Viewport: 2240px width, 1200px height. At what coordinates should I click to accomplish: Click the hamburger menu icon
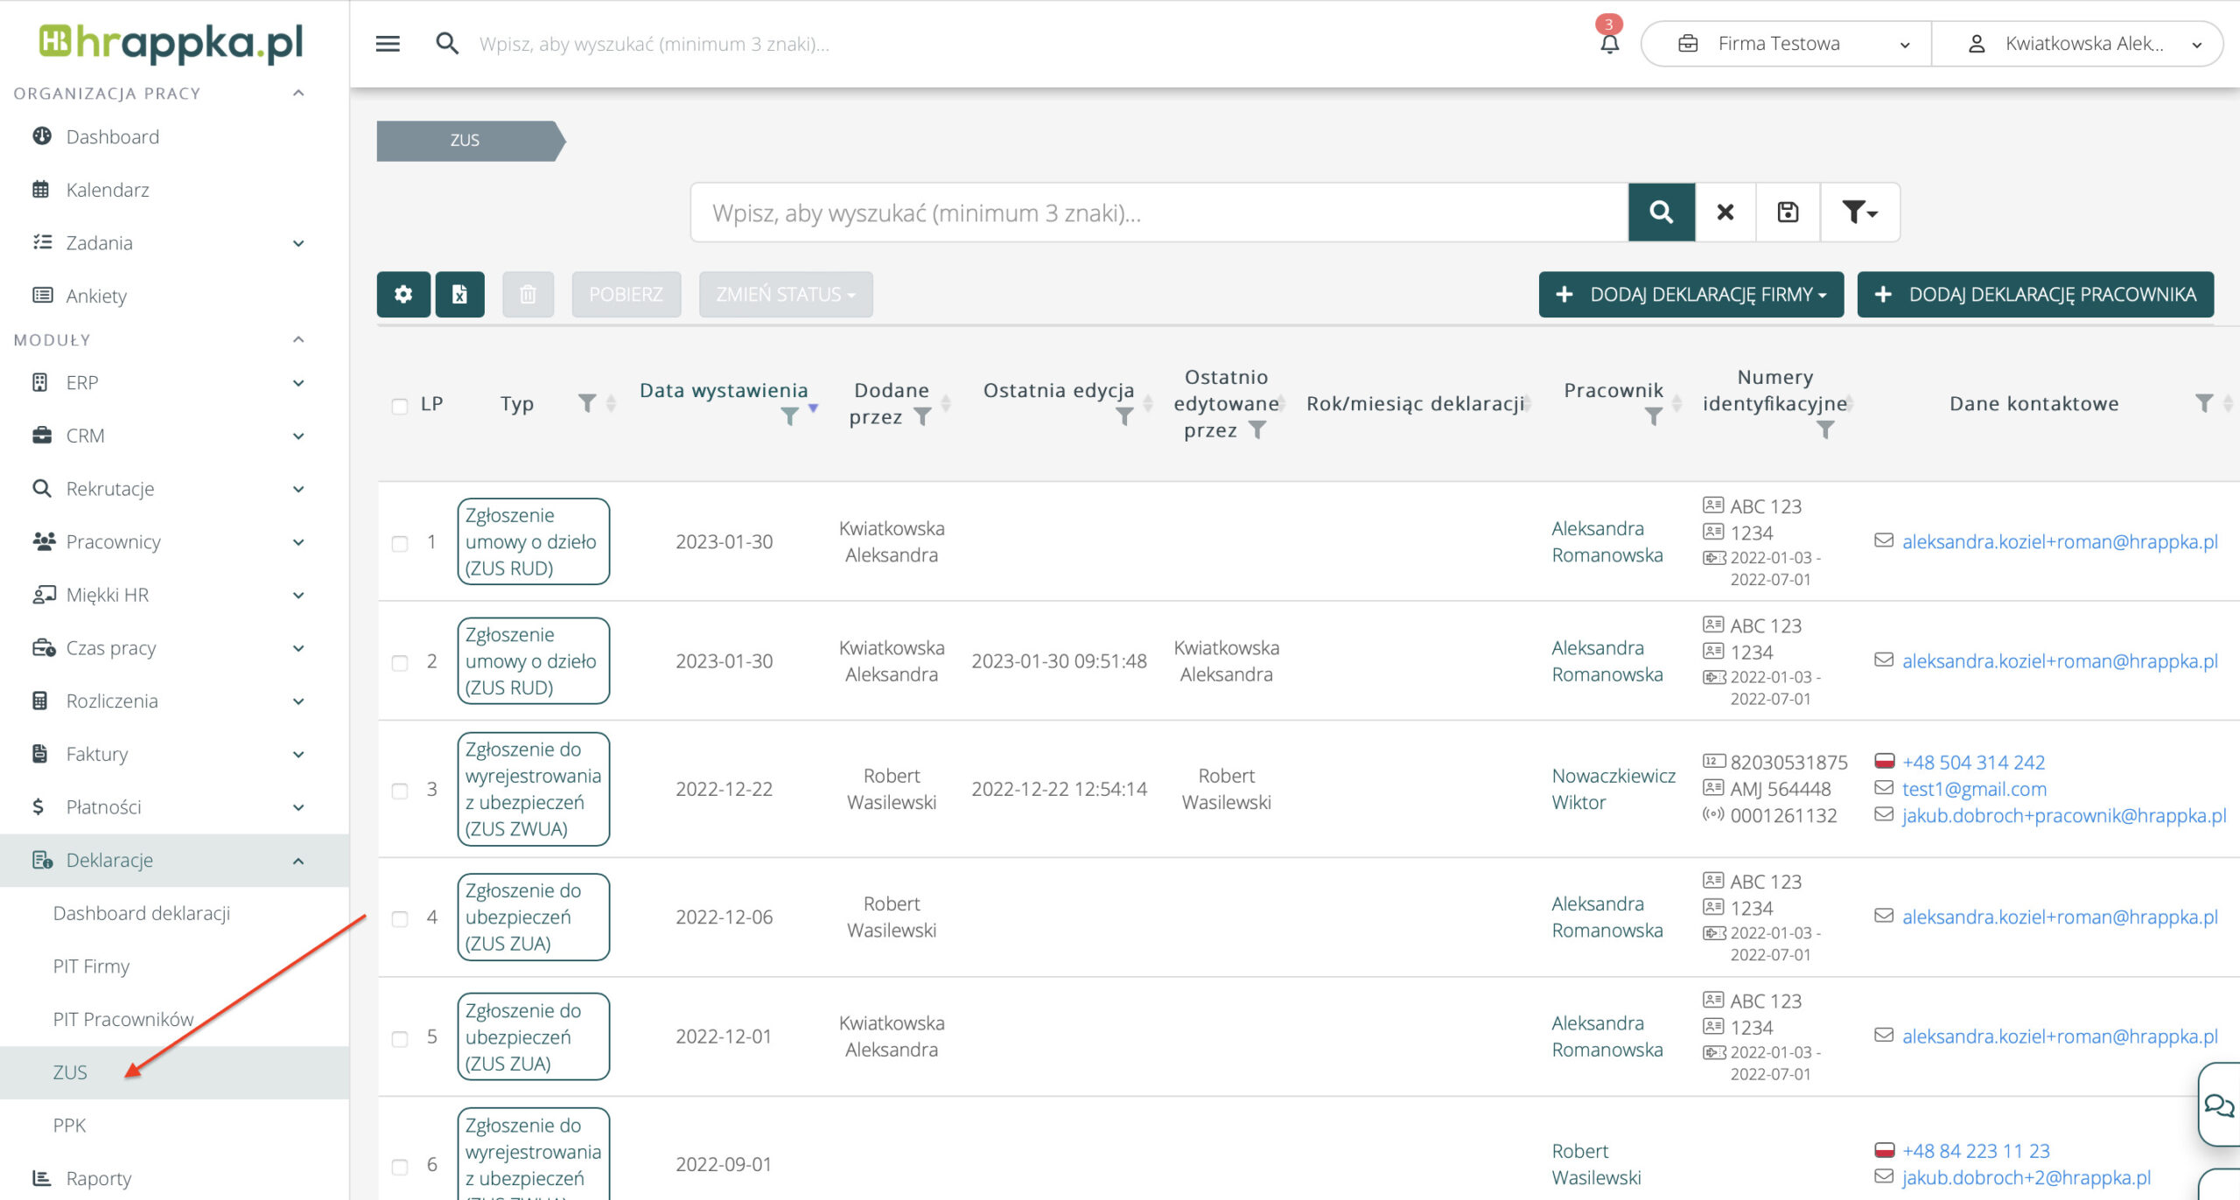click(x=388, y=44)
